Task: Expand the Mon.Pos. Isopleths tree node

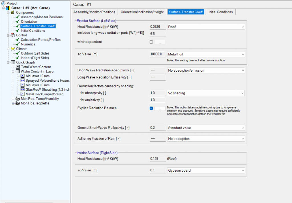Action: (x=13, y=103)
